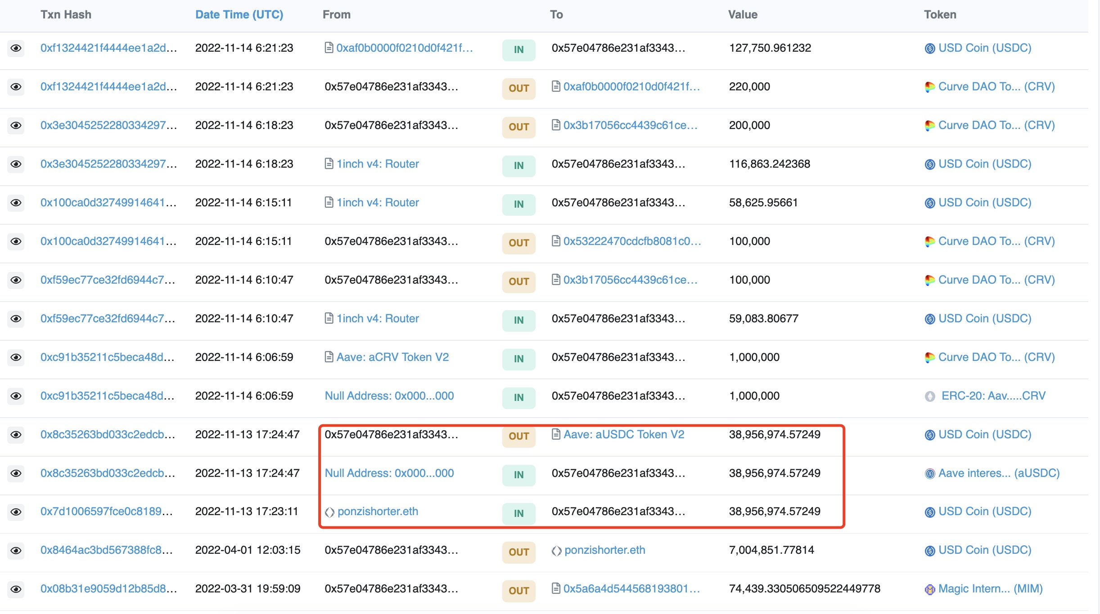This screenshot has width=1100, height=614.
Task: Open txn hash 0xf1324421f4444ee1a2d in IN row
Action: click(108, 48)
